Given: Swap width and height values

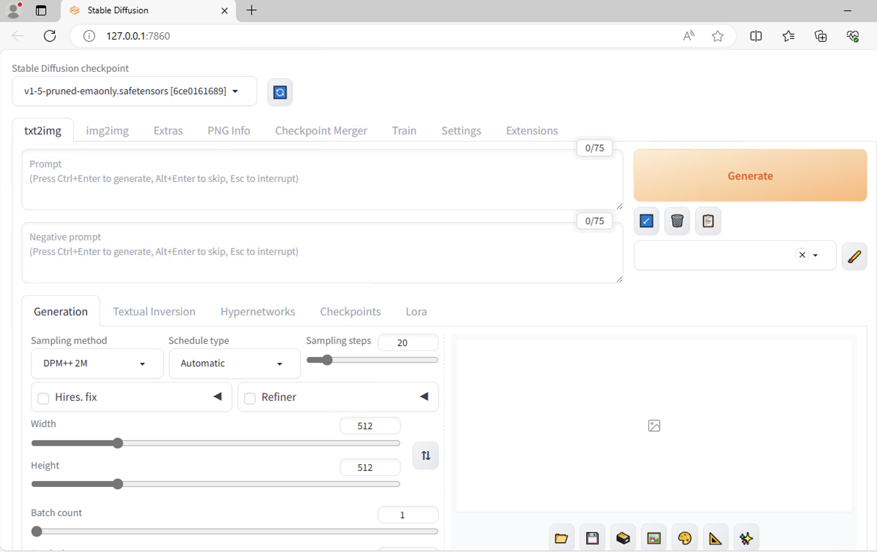Looking at the screenshot, I should [425, 455].
